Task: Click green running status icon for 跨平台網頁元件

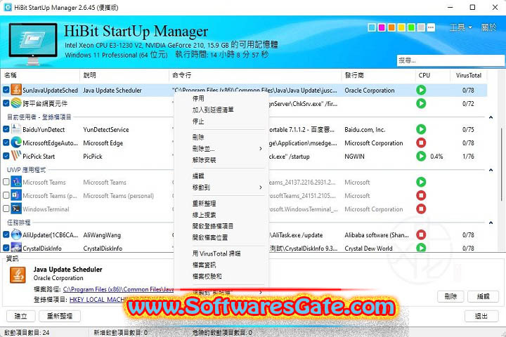Action: pos(421,103)
